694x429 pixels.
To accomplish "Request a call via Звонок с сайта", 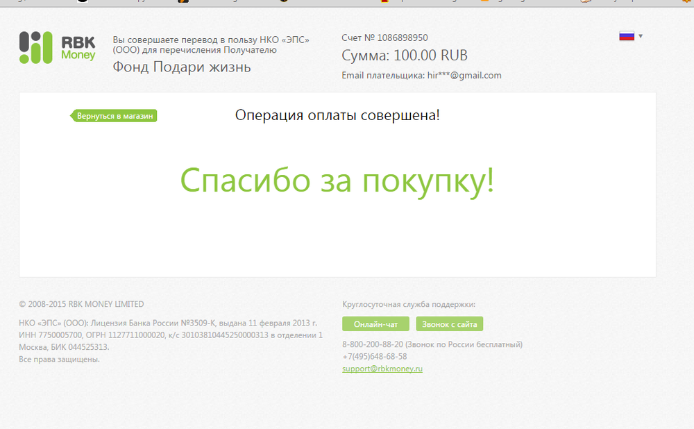I will pyautogui.click(x=449, y=324).
